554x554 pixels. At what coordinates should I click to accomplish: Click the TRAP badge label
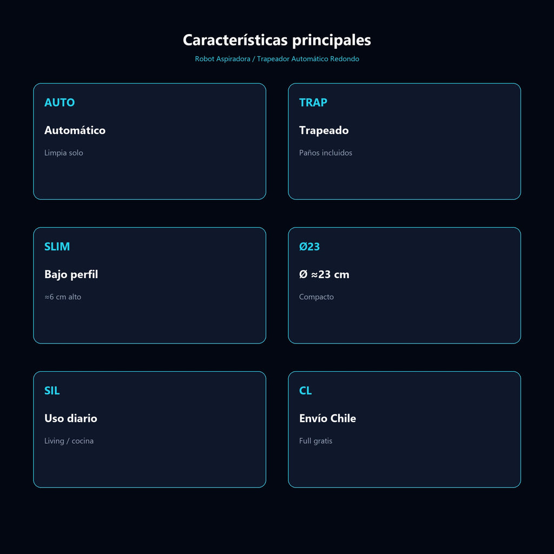(313, 102)
